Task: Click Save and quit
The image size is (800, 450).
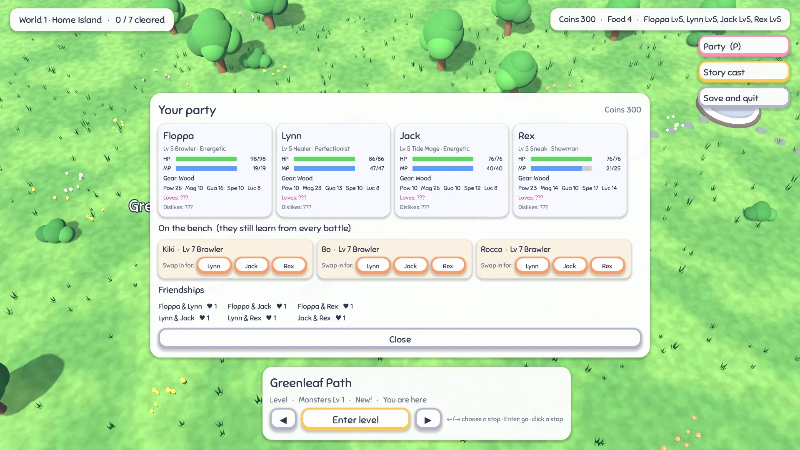Action: coord(744,98)
